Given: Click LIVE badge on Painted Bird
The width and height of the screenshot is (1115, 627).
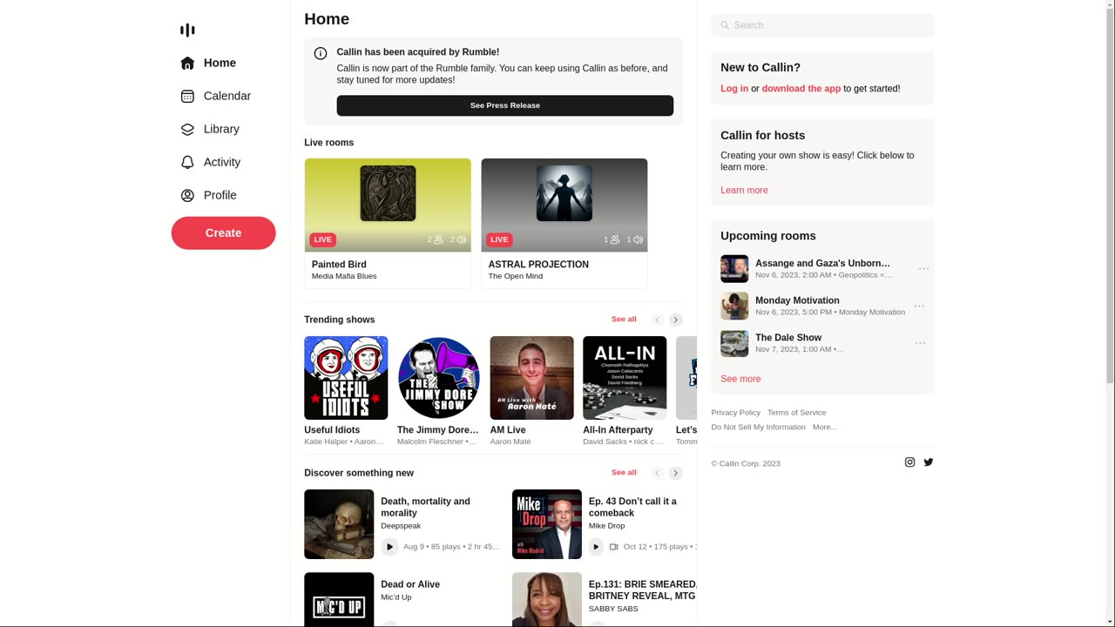Looking at the screenshot, I should (322, 239).
